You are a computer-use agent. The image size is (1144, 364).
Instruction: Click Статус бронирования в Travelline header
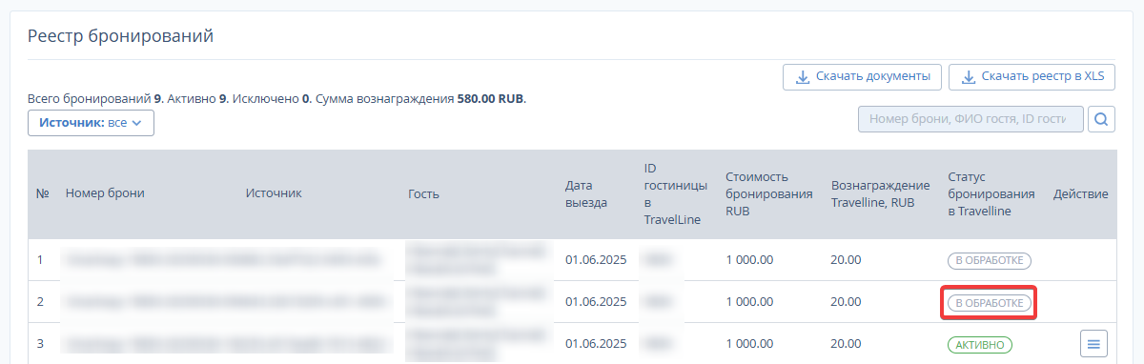click(991, 193)
